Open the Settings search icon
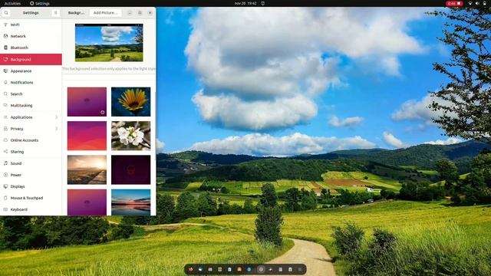 tap(6, 13)
